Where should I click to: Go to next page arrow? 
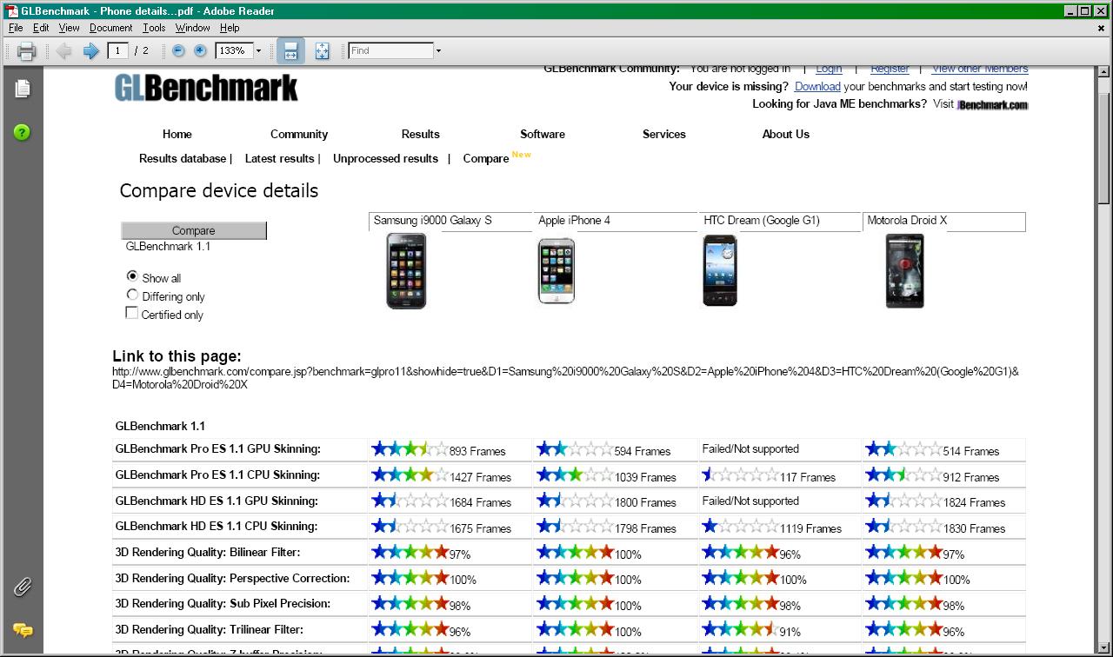pos(90,51)
